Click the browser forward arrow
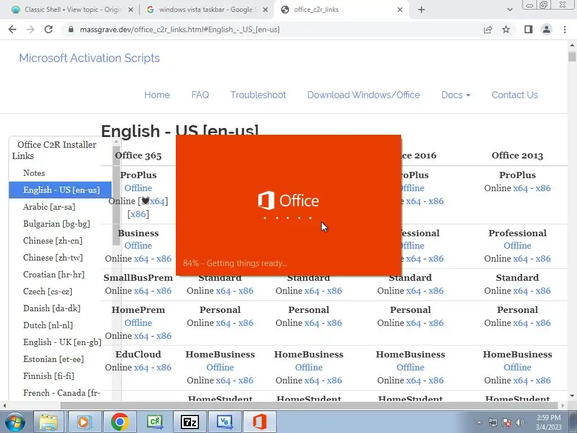Screen dimensions: 577x433 pyautogui.click(x=30, y=29)
